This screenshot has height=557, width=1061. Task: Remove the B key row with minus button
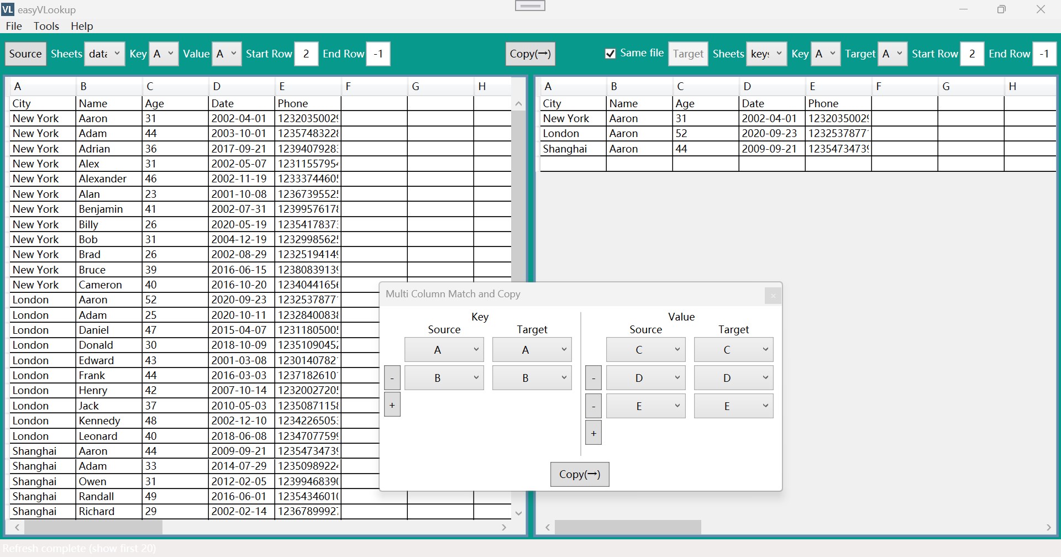pos(392,378)
